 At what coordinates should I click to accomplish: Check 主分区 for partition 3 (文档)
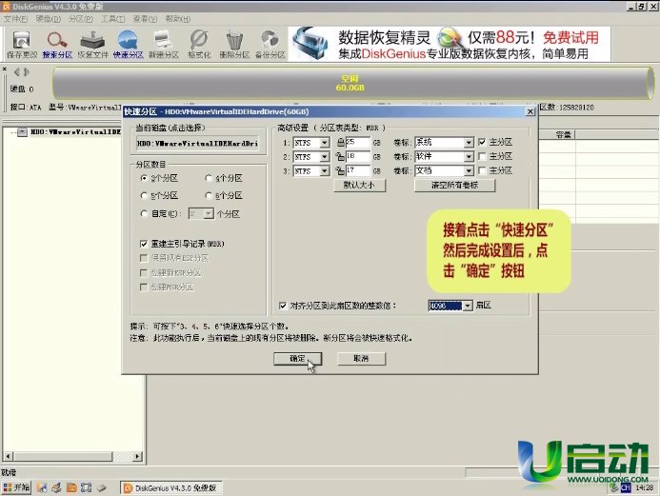tap(482, 170)
